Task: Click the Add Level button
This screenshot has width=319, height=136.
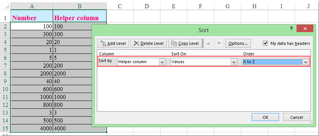Action: [x=113, y=43]
